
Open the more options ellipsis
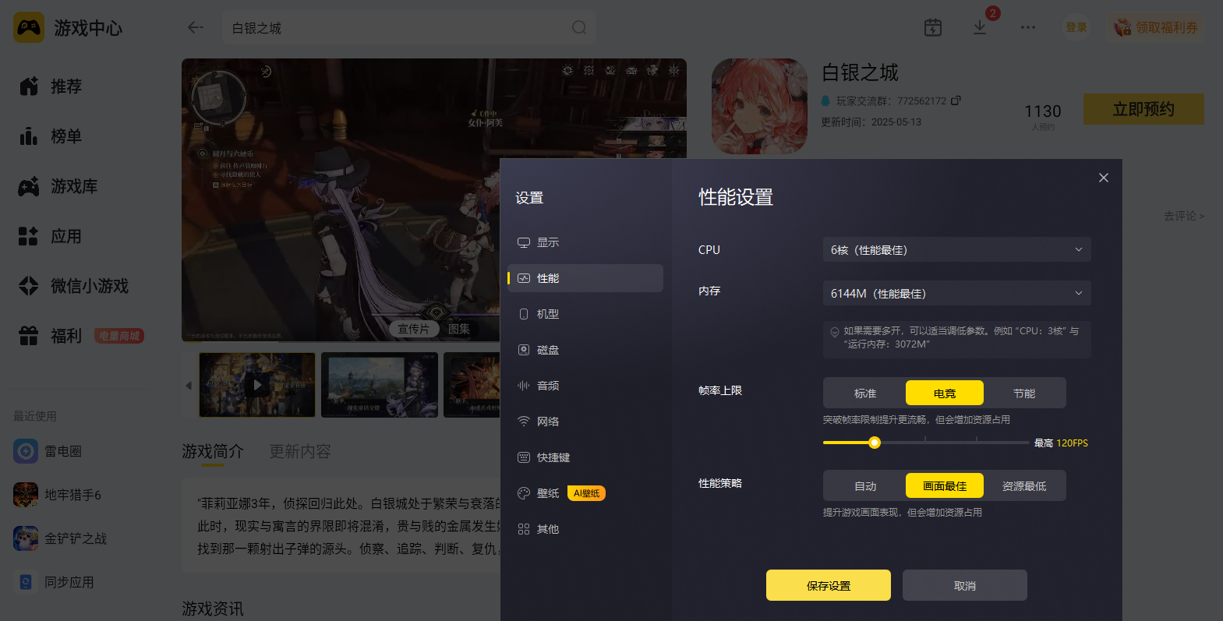point(1028,27)
